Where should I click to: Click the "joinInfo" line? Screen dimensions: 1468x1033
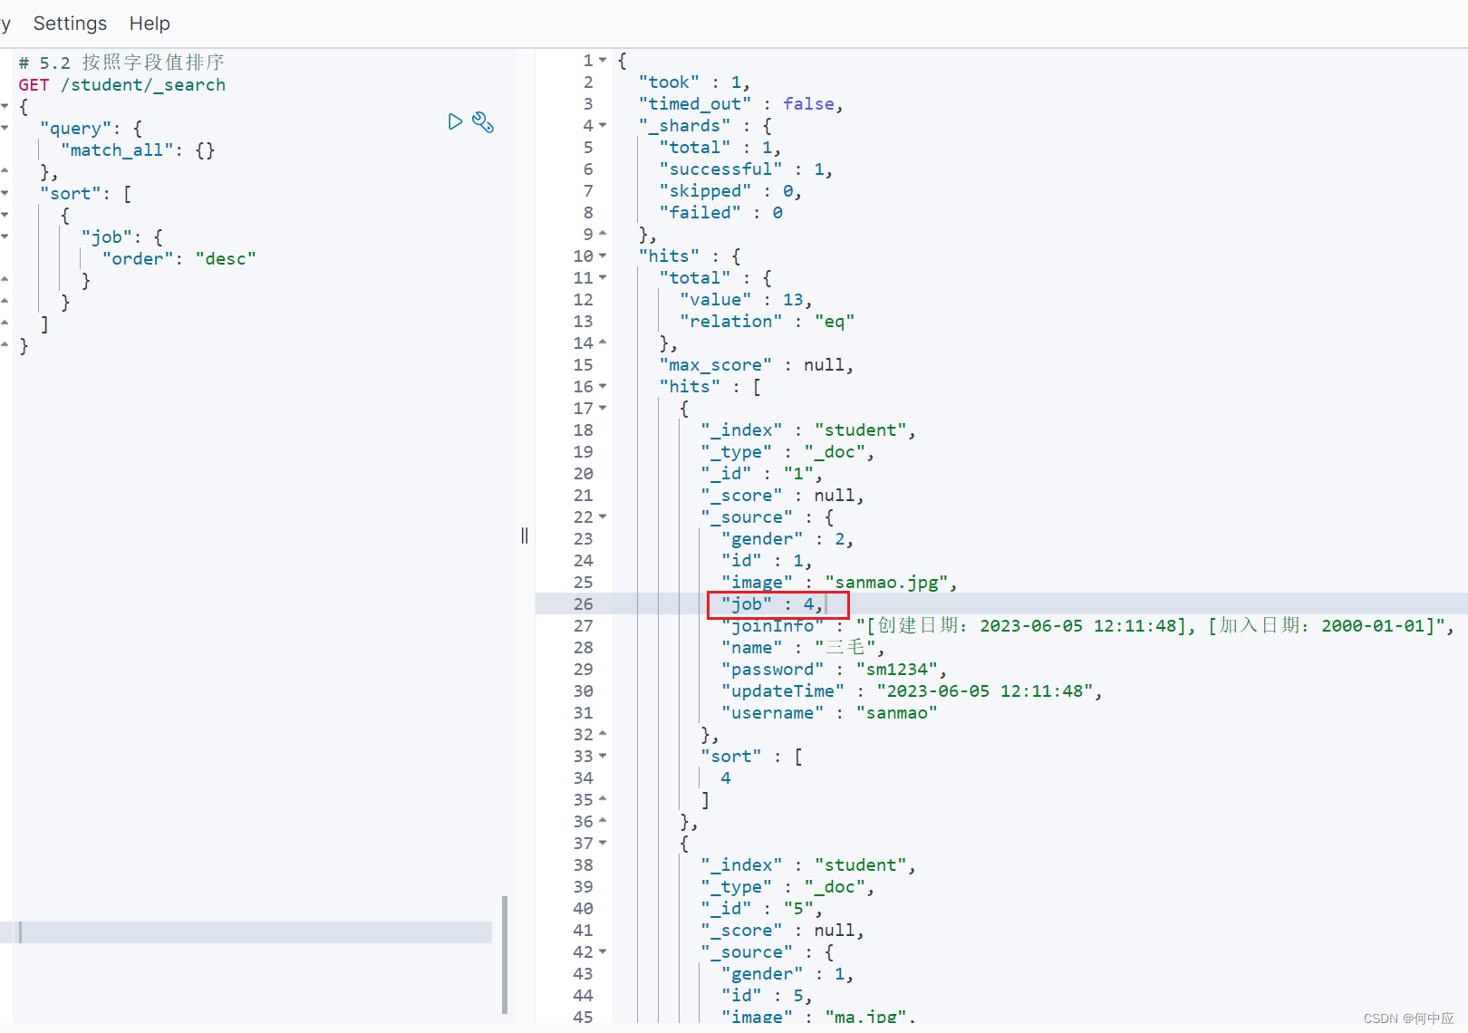(1088, 626)
